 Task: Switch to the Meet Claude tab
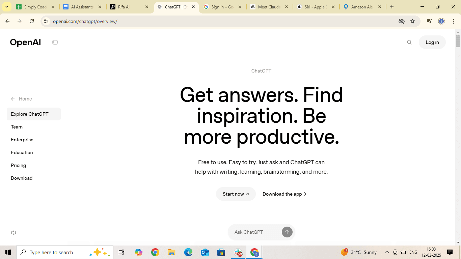click(269, 7)
